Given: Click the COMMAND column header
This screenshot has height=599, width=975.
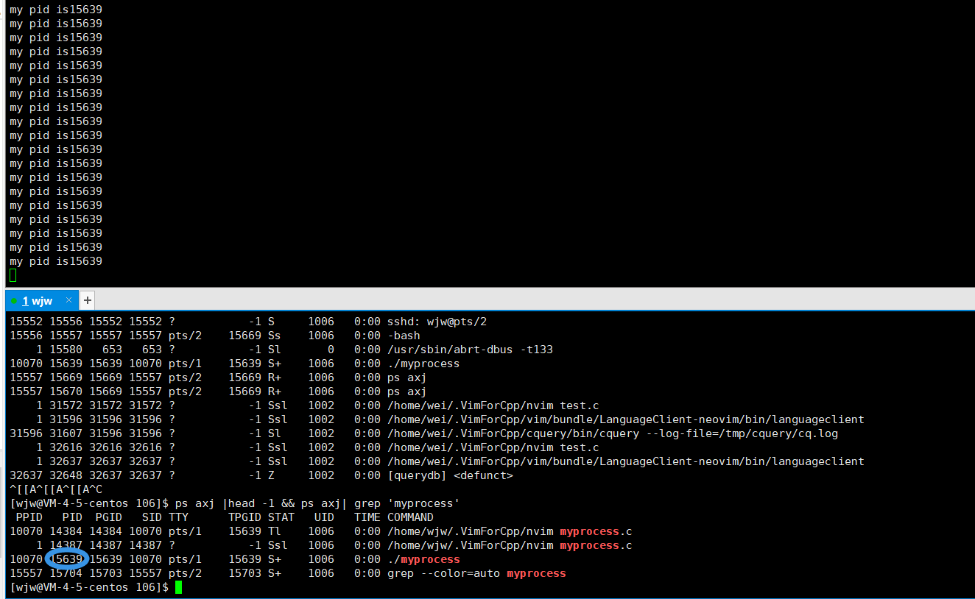Looking at the screenshot, I should [411, 517].
